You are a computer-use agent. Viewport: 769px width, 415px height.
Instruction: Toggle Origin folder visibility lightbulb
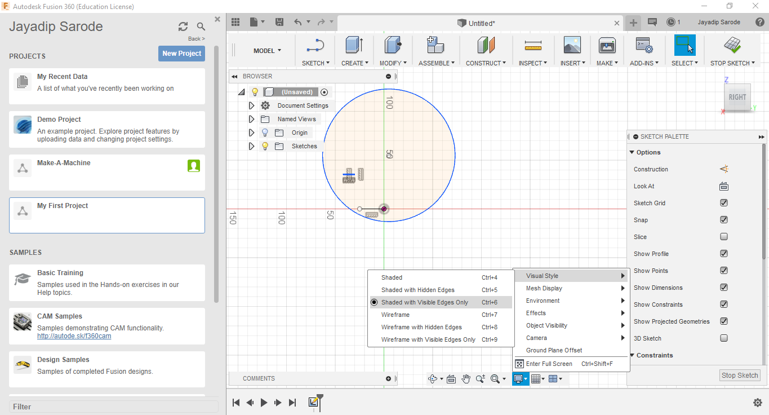click(265, 133)
